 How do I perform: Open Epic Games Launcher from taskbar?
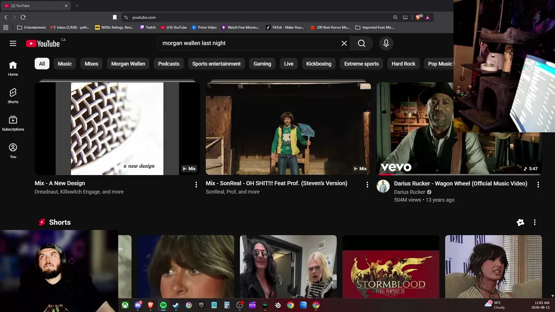pos(201,305)
